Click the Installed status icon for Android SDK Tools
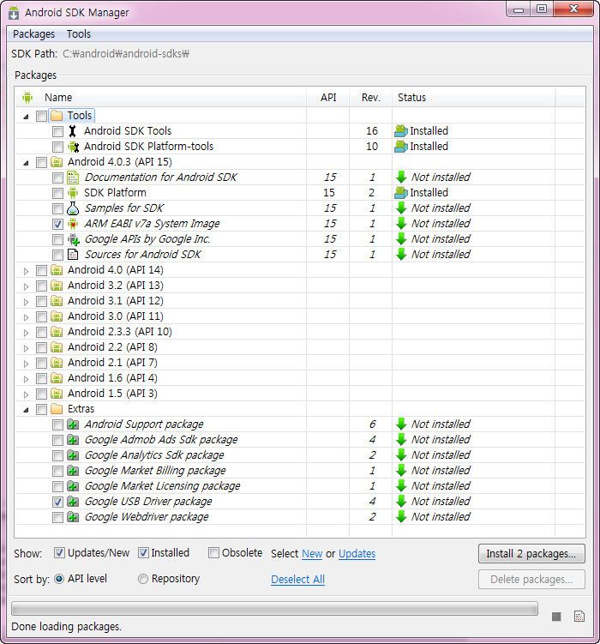Image resolution: width=600 pixels, height=644 pixels. (x=401, y=131)
